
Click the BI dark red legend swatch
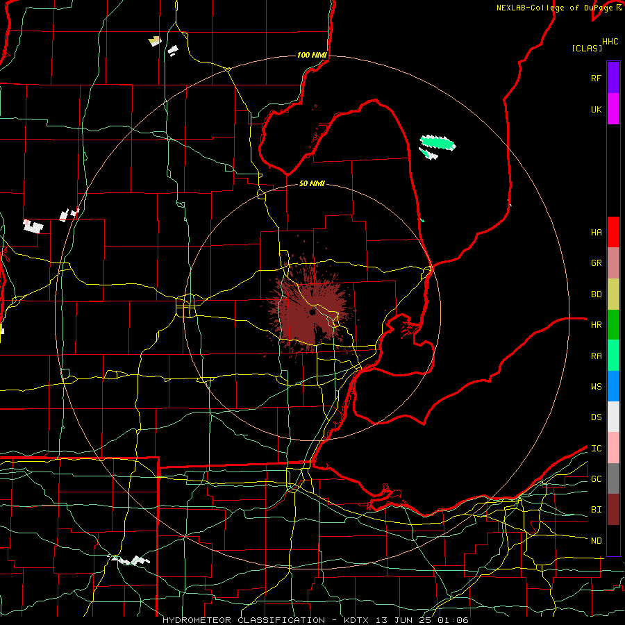tap(613, 510)
